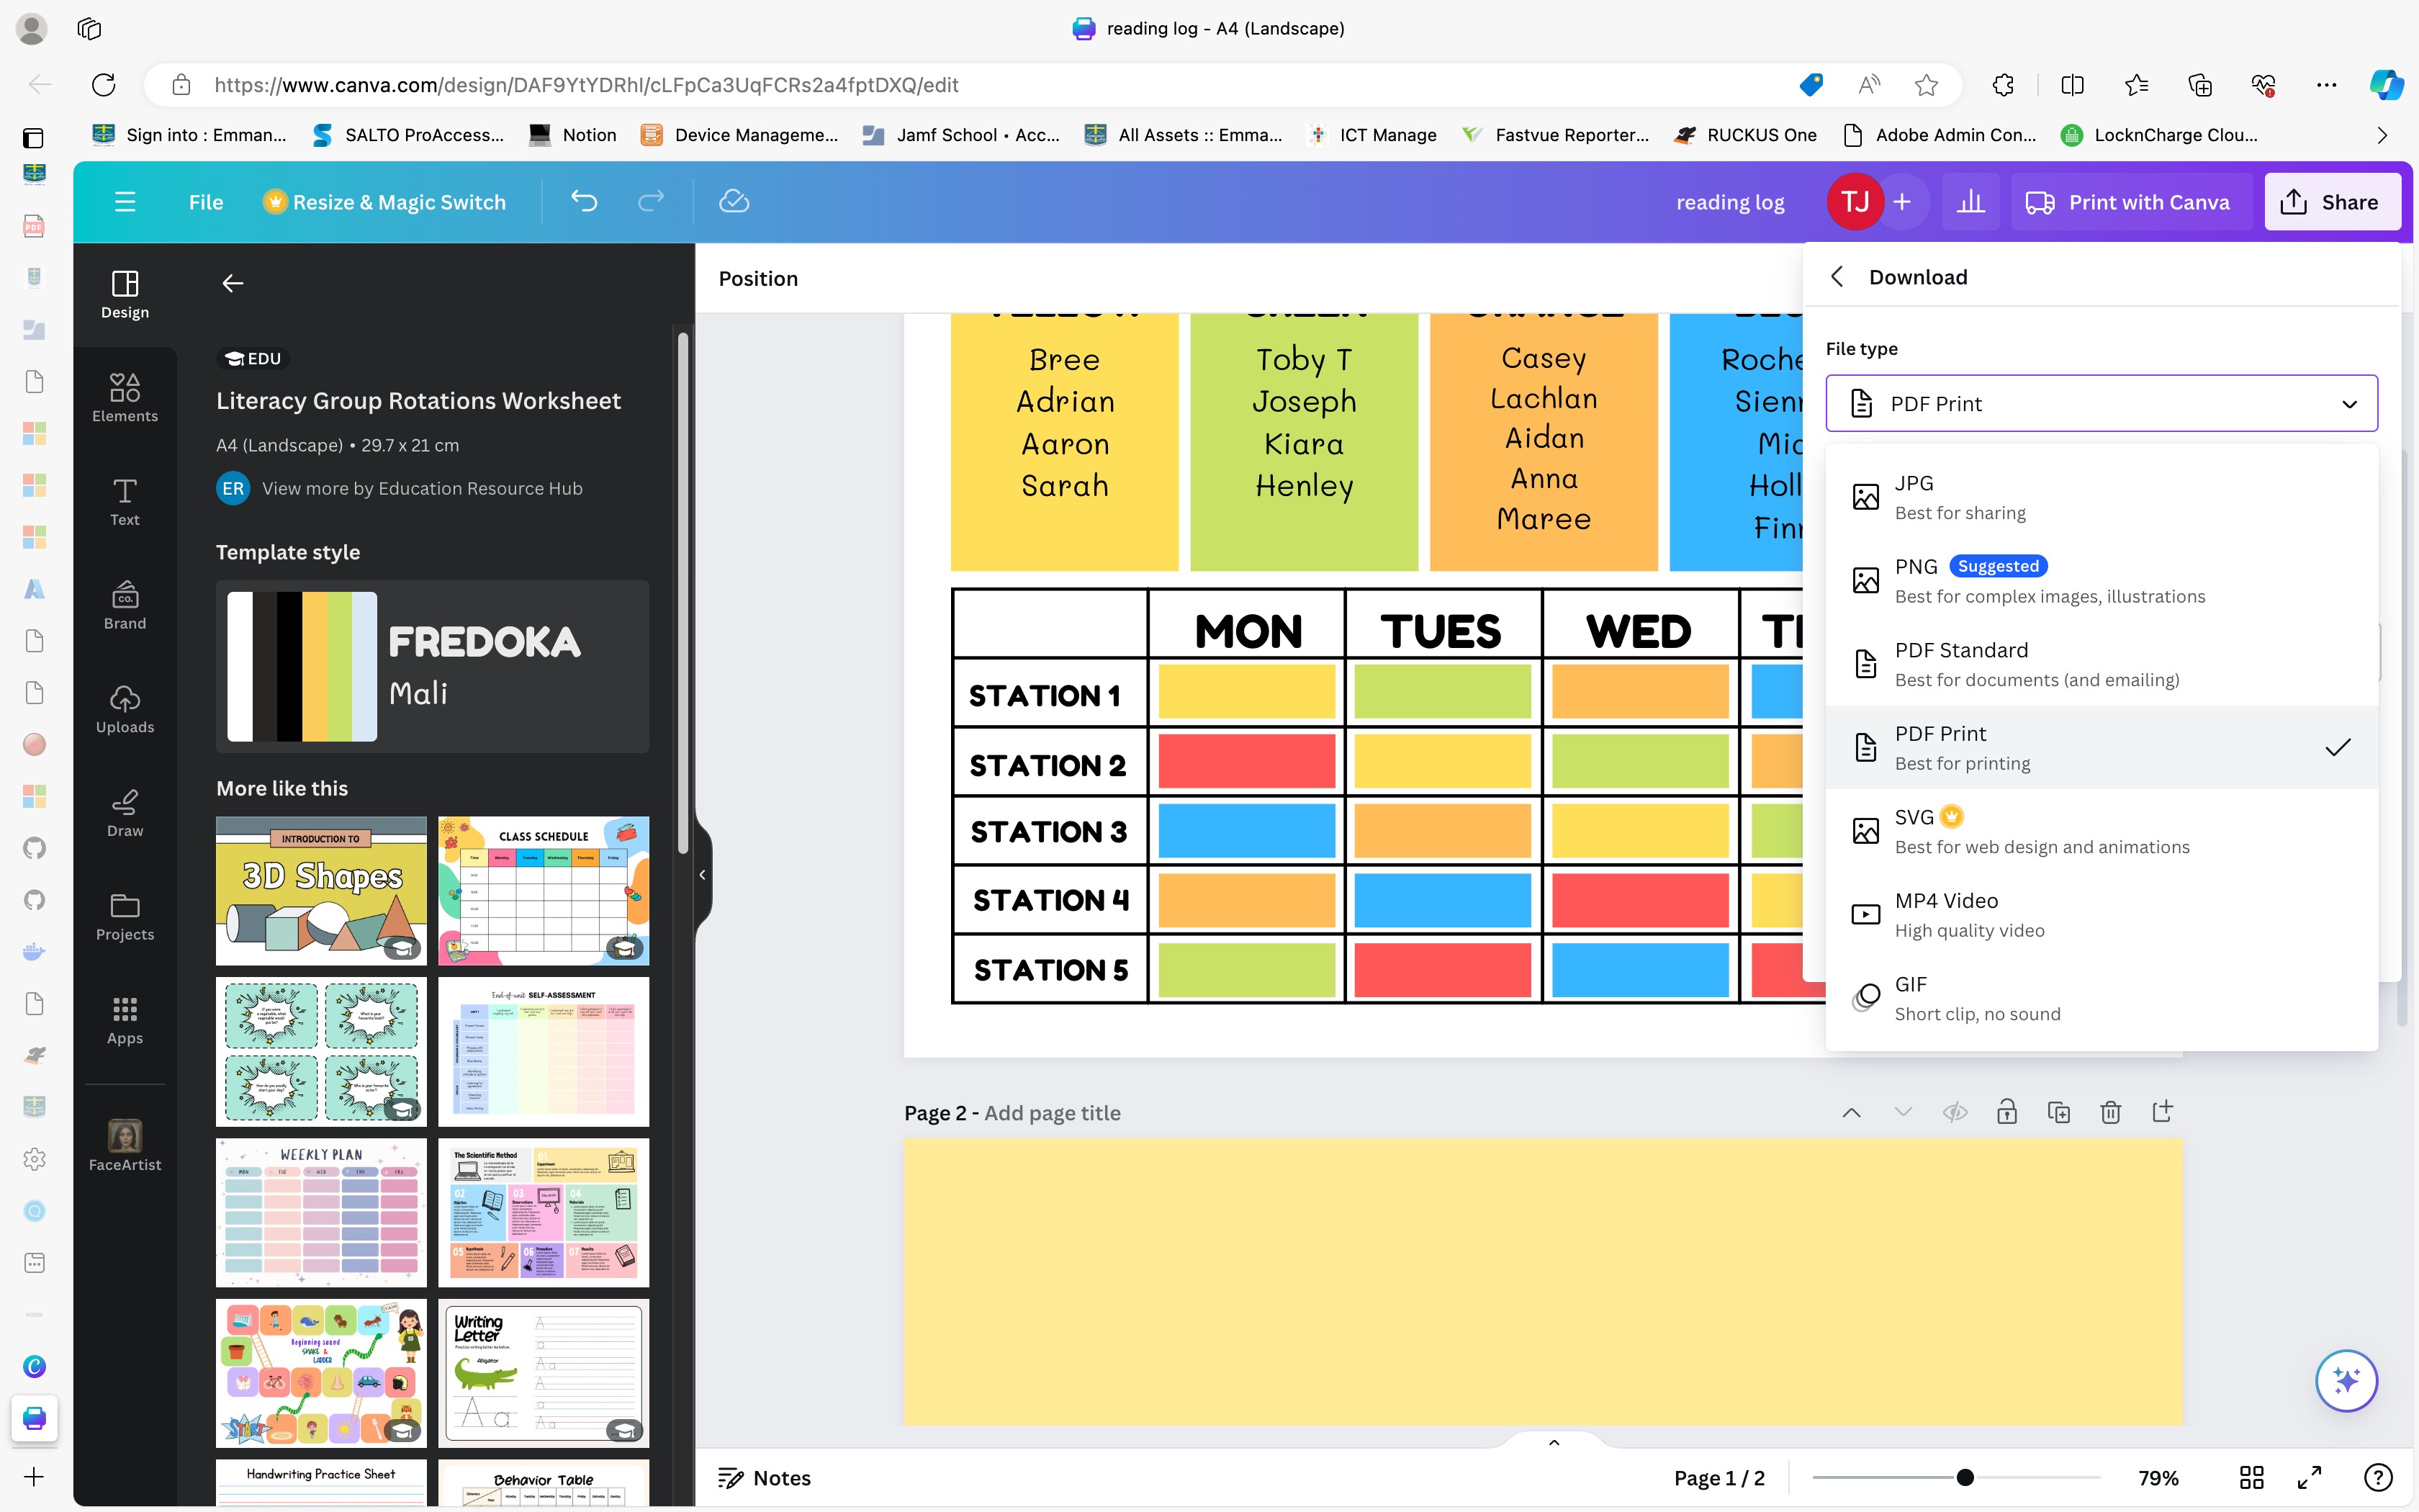
Task: Open the Elements panel in sidebar
Action: pyautogui.click(x=125, y=397)
